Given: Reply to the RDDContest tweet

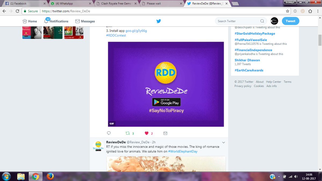Looking at the screenshot, I should 109,133.
